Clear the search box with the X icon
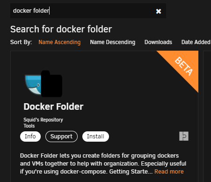211x182 pixels. [159, 11]
